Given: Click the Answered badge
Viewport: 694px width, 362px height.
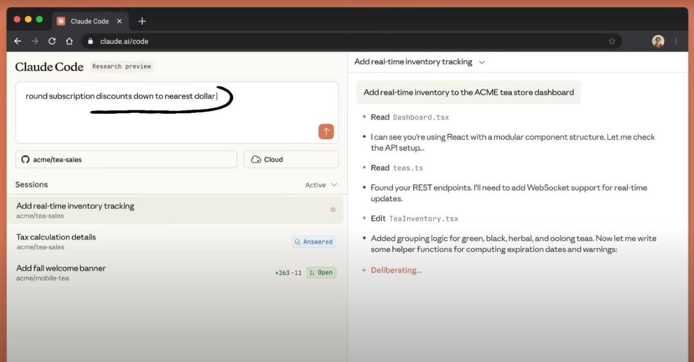Looking at the screenshot, I should (x=314, y=242).
